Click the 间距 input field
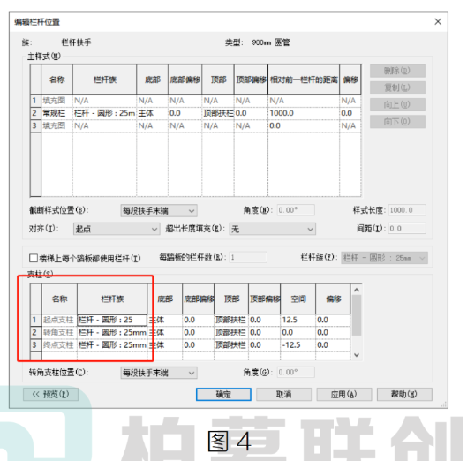This screenshot has height=461, width=467. pos(407,228)
